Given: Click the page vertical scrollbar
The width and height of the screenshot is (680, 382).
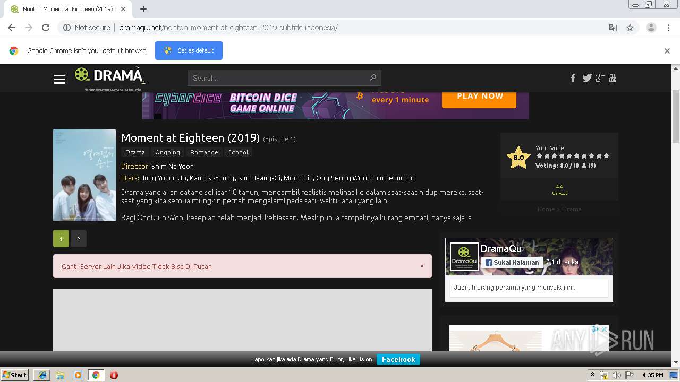Looking at the screenshot, I should (676, 117).
